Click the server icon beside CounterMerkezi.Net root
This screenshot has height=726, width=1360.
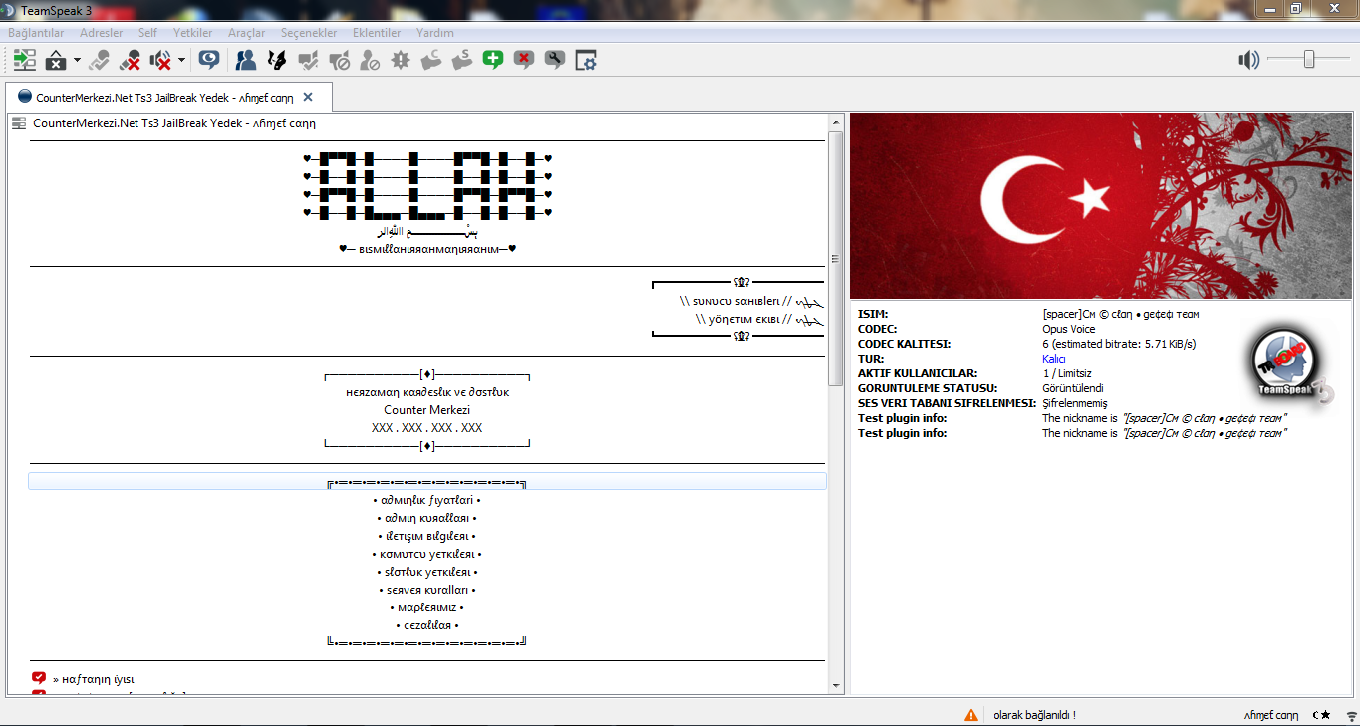[x=18, y=123]
